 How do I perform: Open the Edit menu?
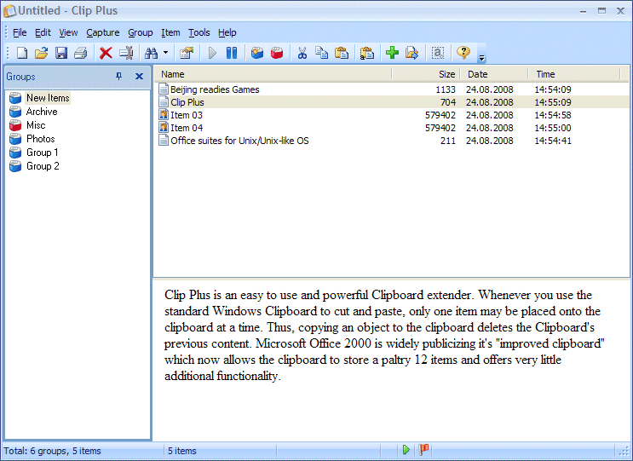(43, 32)
